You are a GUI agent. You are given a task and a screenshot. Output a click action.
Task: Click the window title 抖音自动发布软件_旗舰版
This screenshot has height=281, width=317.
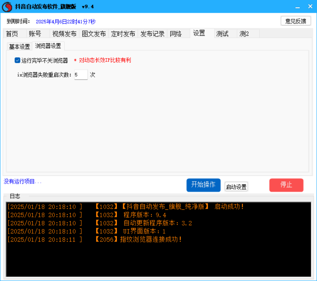pos(45,7)
